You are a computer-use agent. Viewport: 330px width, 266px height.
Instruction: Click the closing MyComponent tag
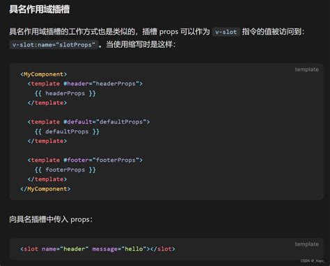45,189
